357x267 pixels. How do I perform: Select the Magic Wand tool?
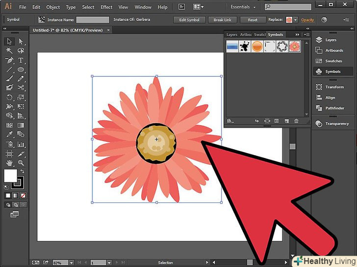click(9, 50)
